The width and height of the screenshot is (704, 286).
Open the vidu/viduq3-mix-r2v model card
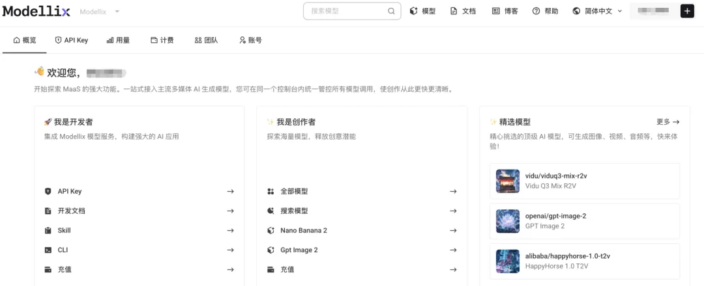(585, 181)
